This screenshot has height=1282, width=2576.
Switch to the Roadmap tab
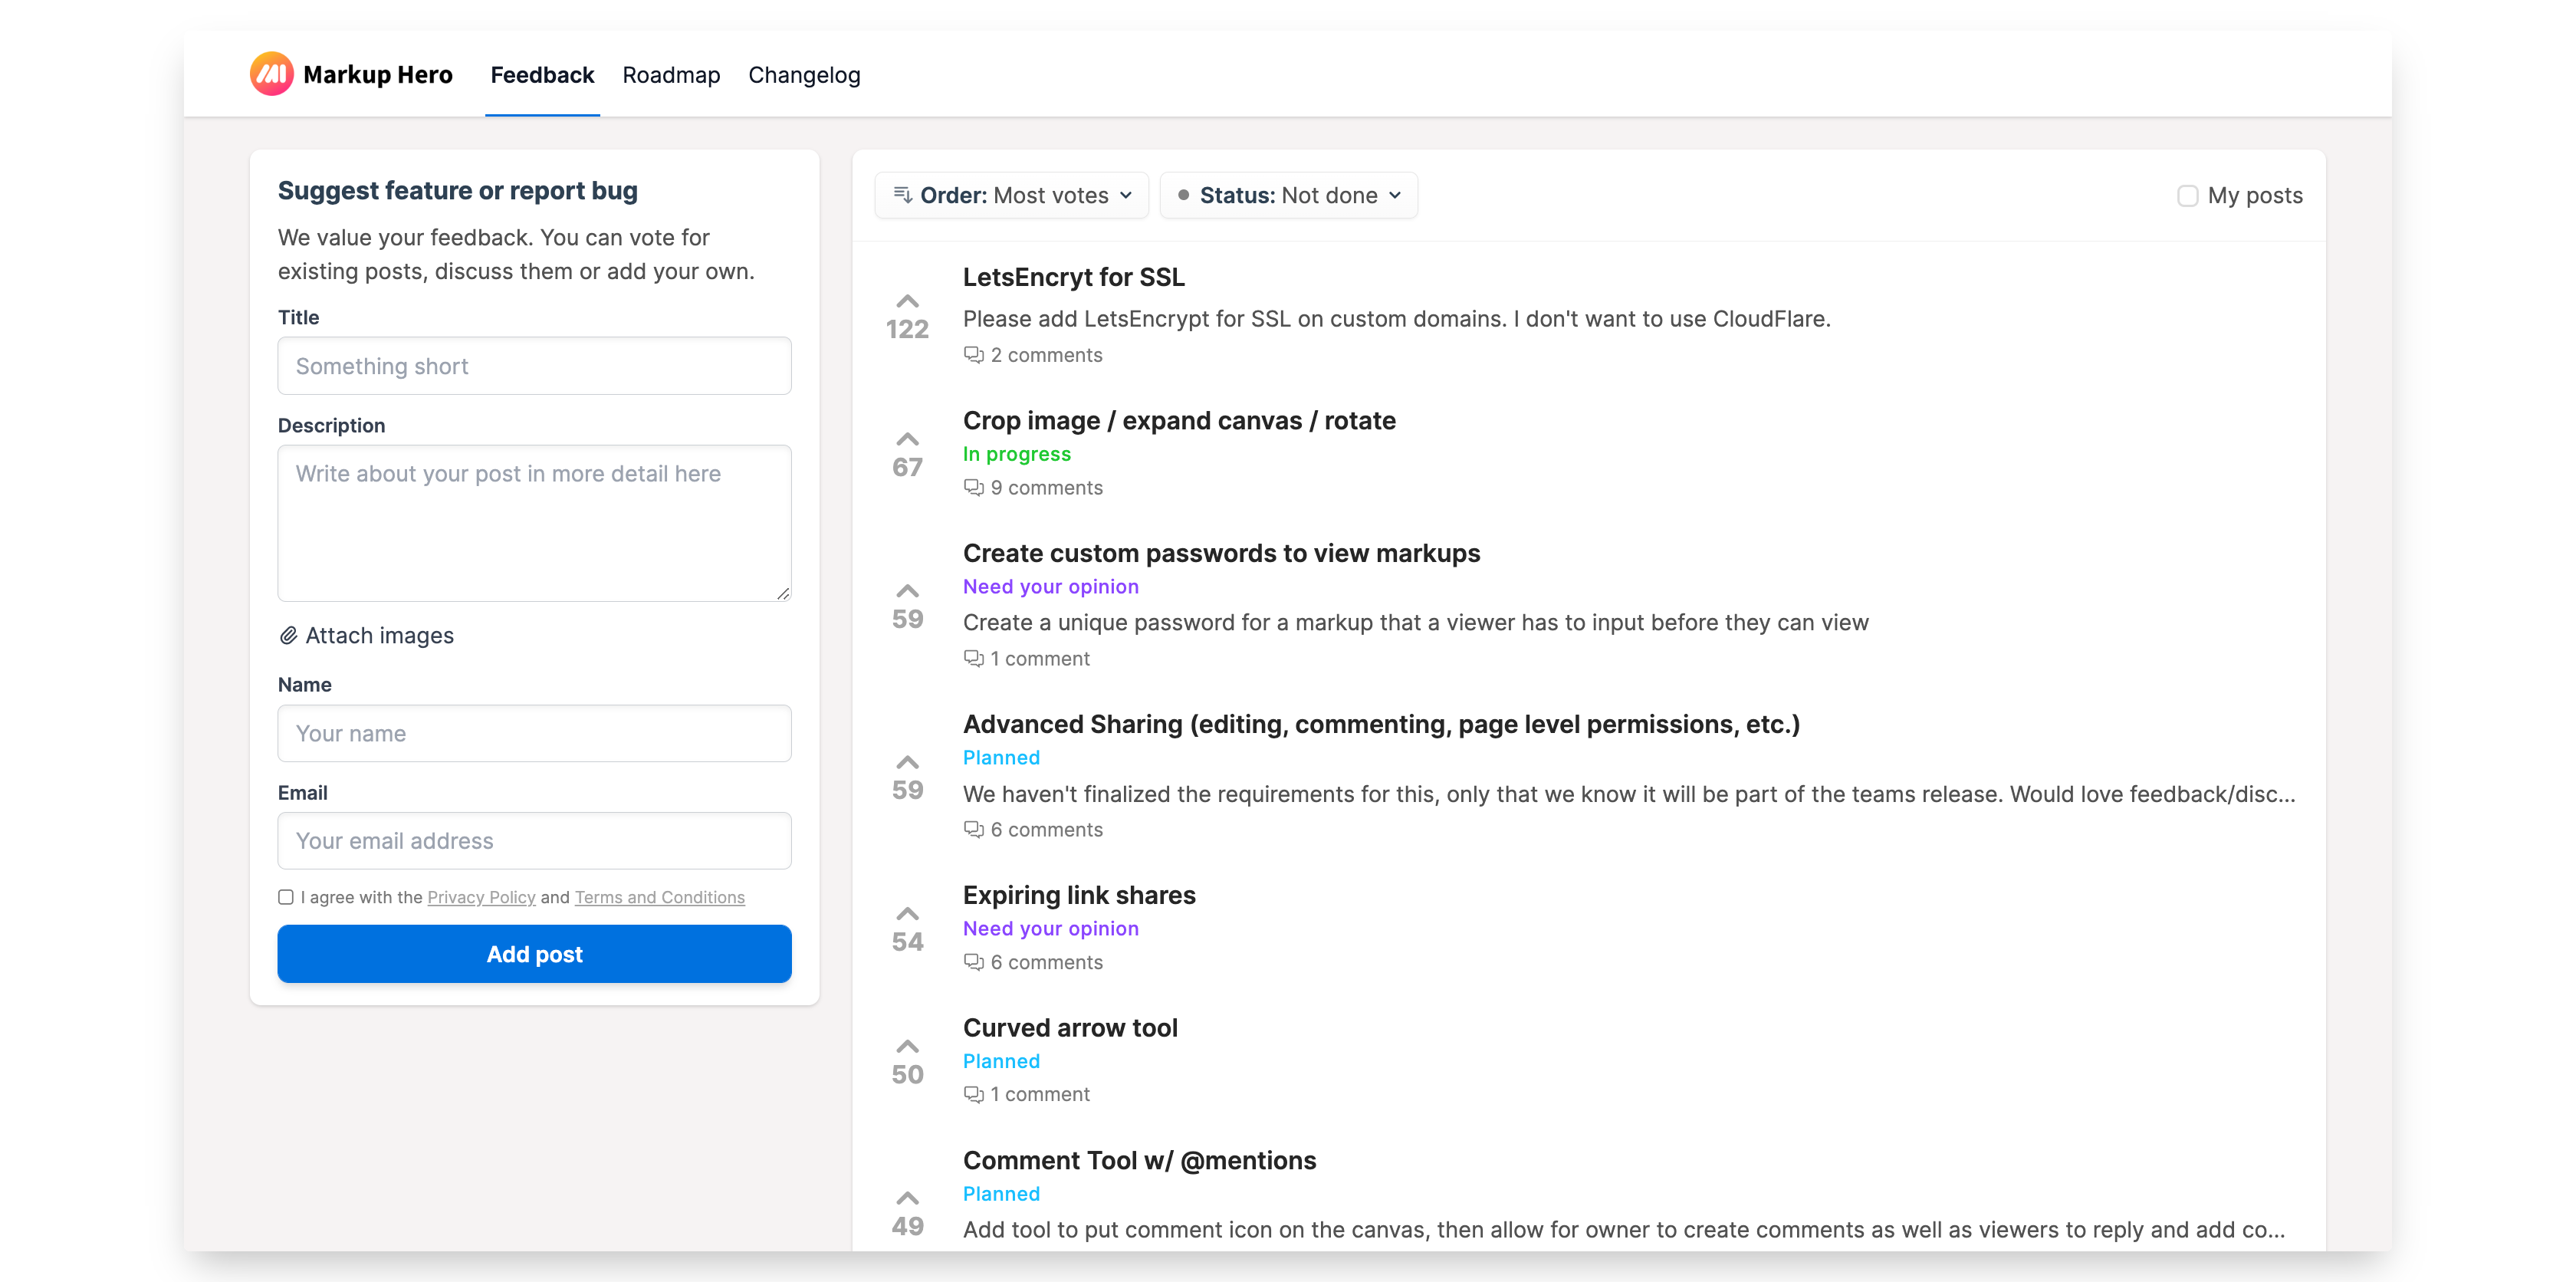[x=671, y=75]
